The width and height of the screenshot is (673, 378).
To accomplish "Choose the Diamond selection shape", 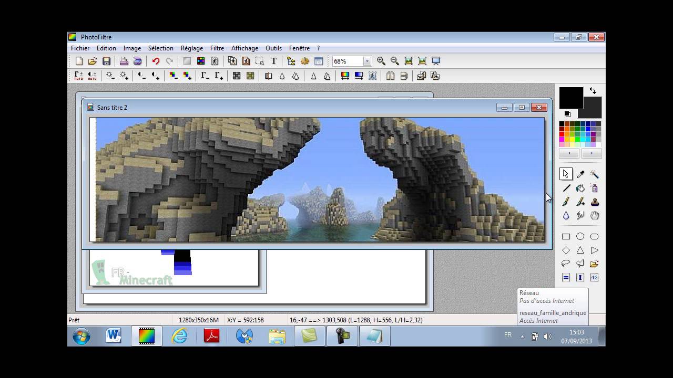I will point(566,250).
